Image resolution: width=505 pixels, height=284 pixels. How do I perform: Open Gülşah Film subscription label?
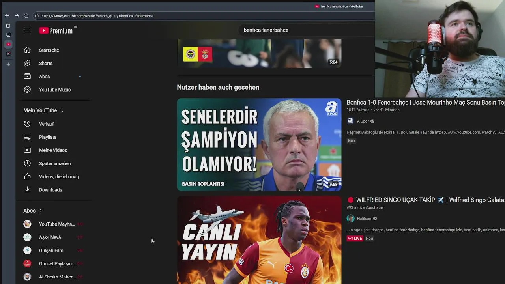51,250
